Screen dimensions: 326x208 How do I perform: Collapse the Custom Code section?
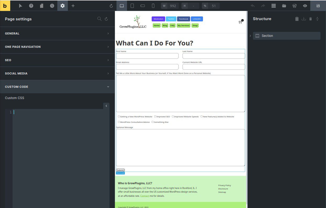[x=57, y=86]
